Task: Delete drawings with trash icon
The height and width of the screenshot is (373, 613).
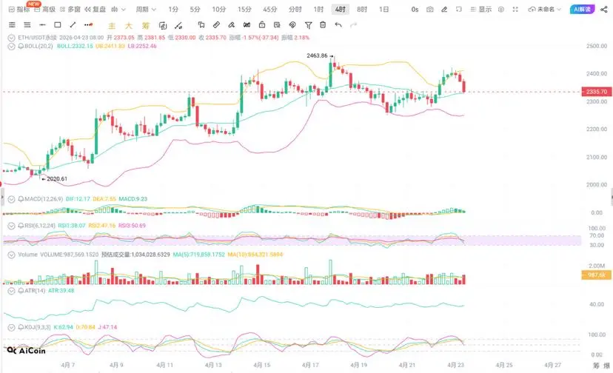Action: 323,25
